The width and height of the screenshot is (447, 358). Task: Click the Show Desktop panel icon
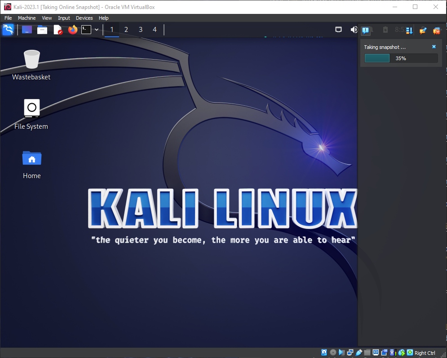[x=27, y=30]
